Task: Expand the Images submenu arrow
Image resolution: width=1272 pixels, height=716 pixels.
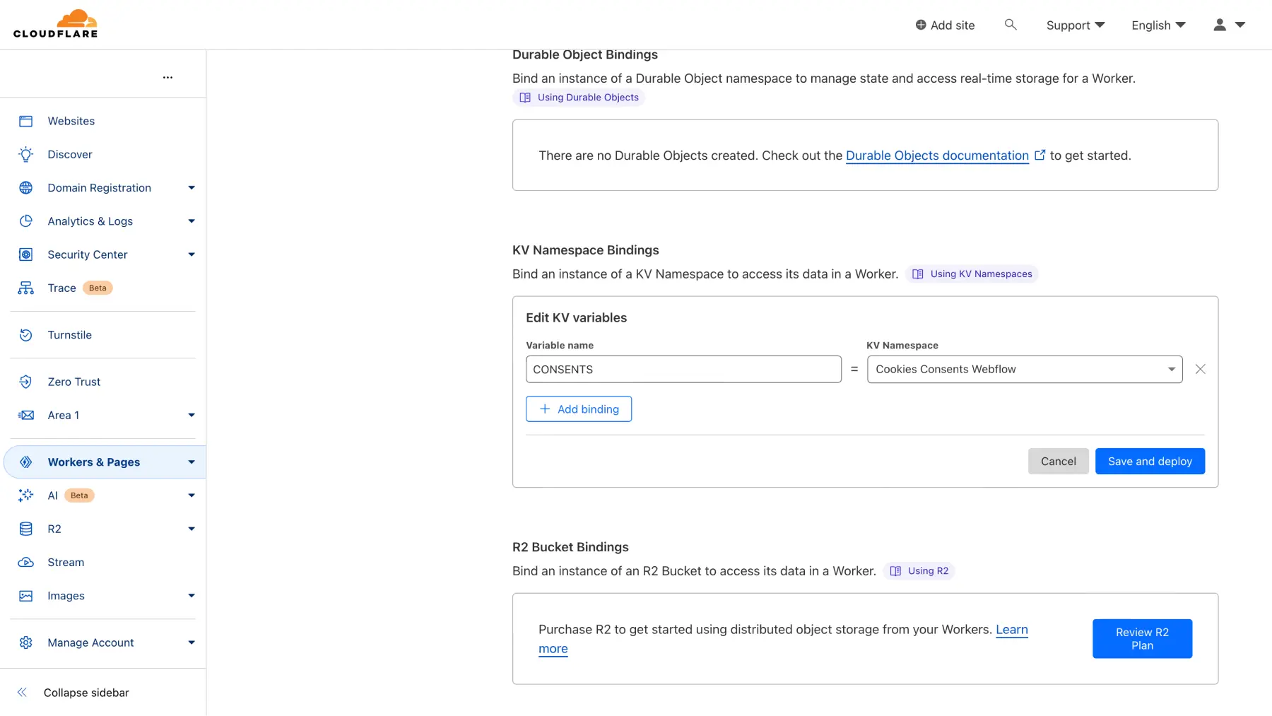Action: click(x=192, y=596)
